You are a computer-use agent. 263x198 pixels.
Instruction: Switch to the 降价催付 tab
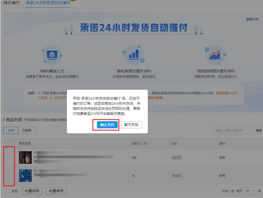(11, 3)
